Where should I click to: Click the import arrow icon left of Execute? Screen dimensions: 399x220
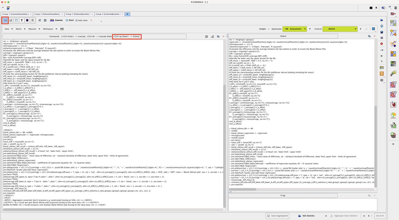[40, 20]
